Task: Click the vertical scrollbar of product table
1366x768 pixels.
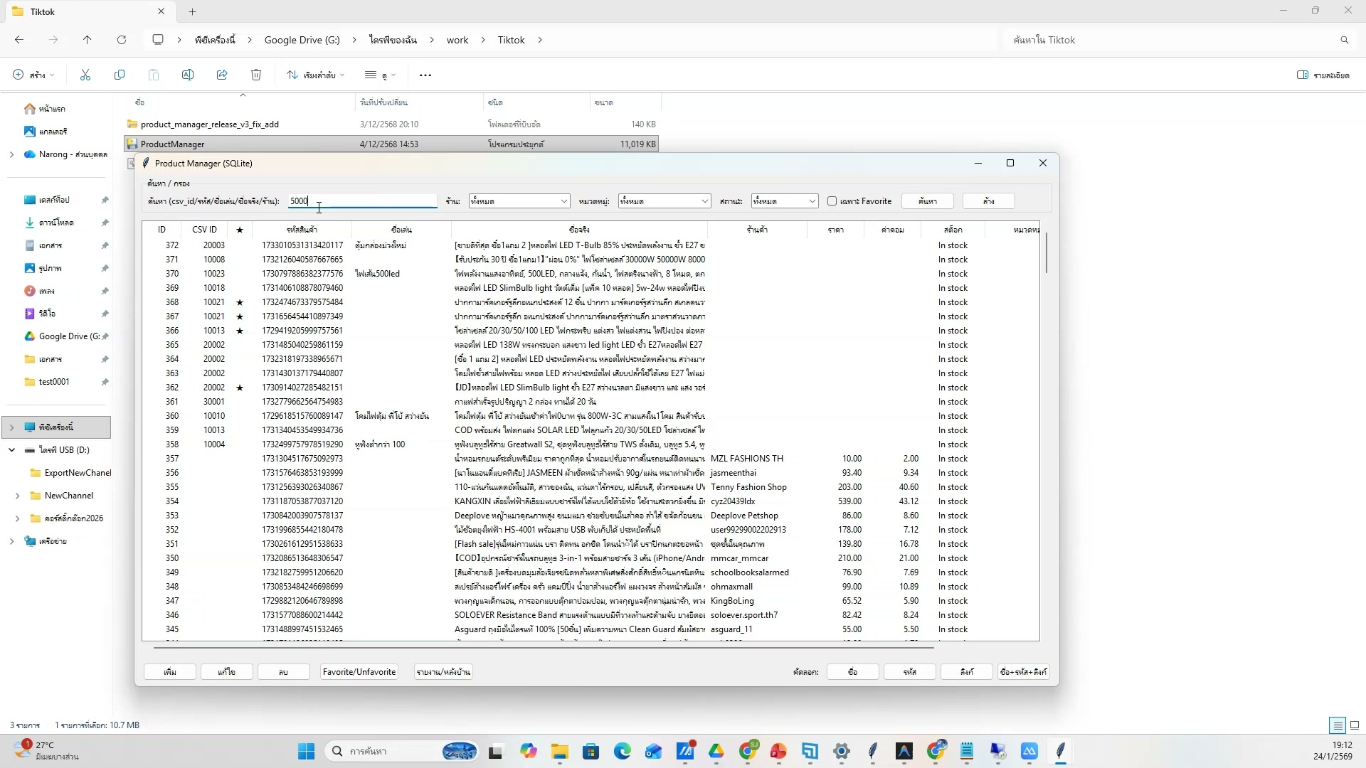Action: pyautogui.click(x=1046, y=252)
